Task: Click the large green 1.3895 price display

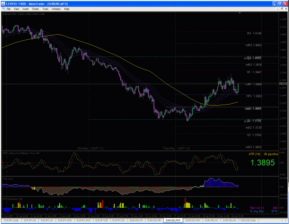Action: tap(263, 162)
